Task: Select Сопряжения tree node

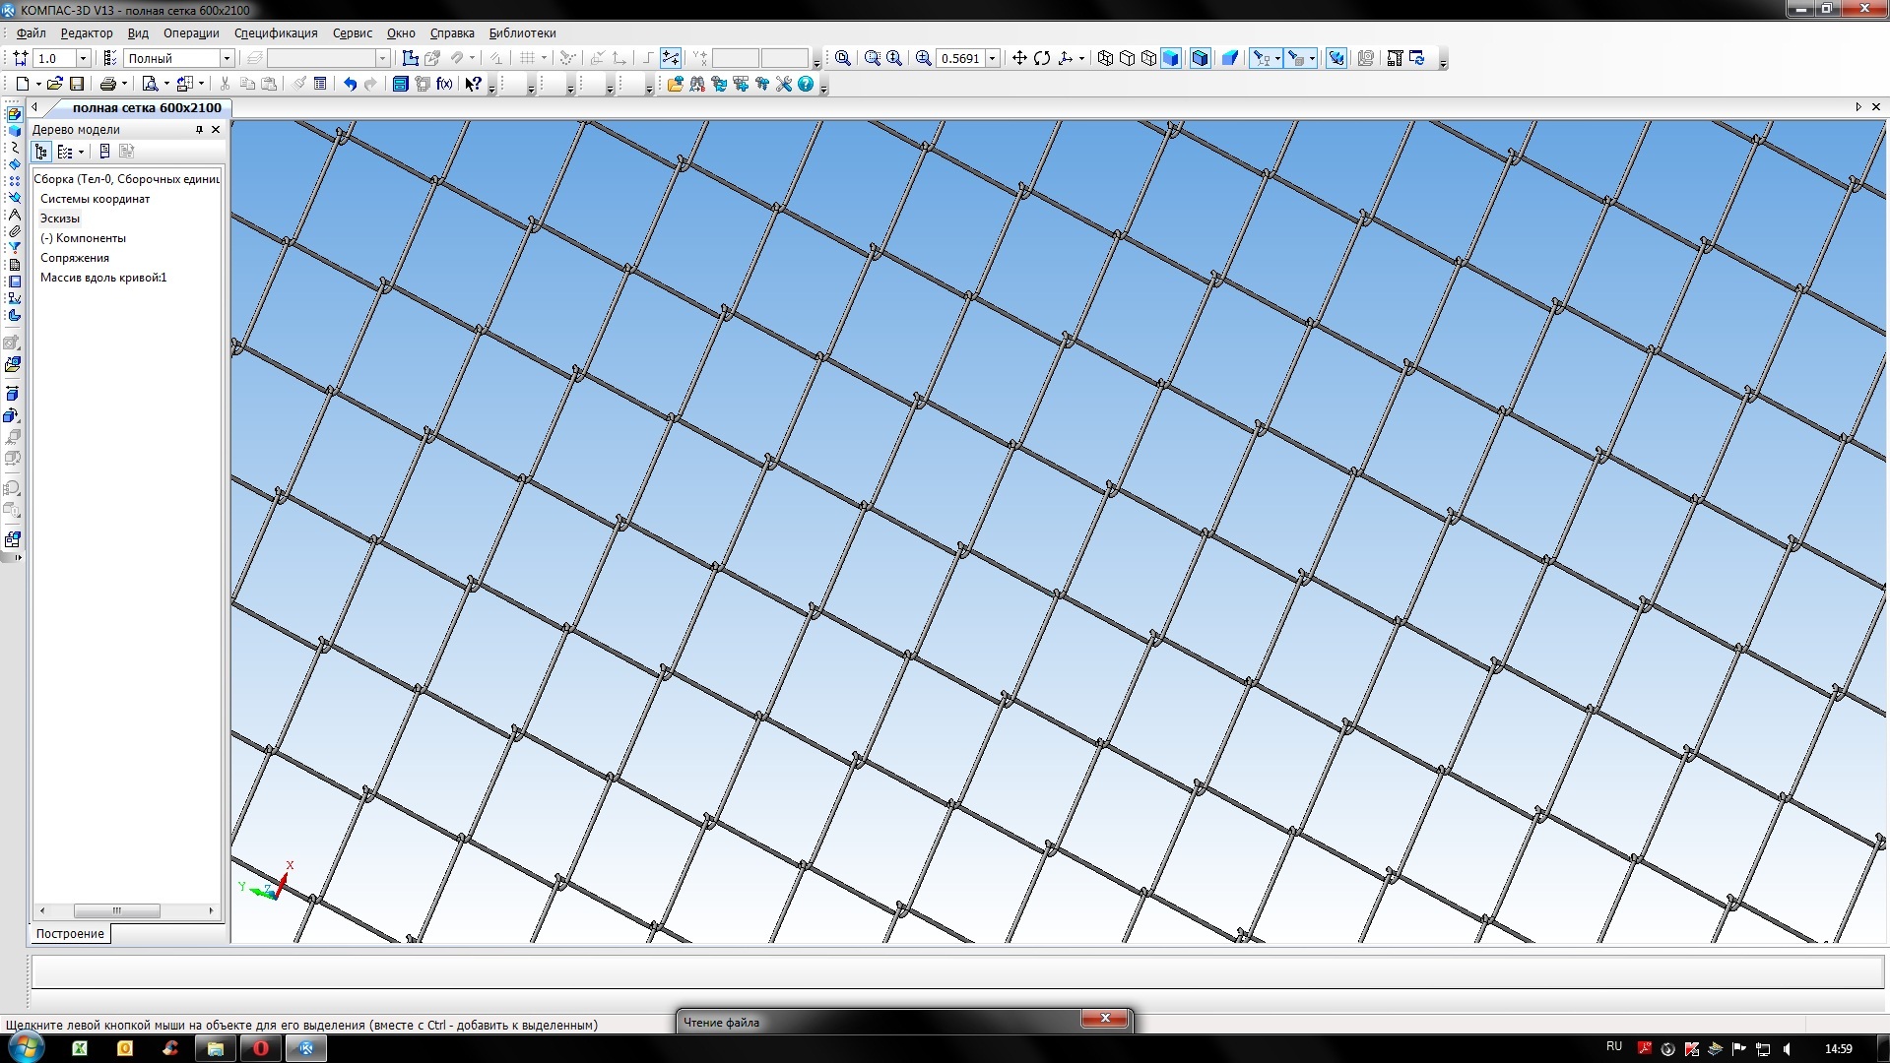Action: click(75, 258)
